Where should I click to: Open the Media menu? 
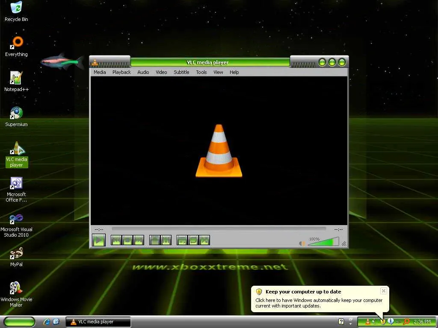pyautogui.click(x=100, y=72)
